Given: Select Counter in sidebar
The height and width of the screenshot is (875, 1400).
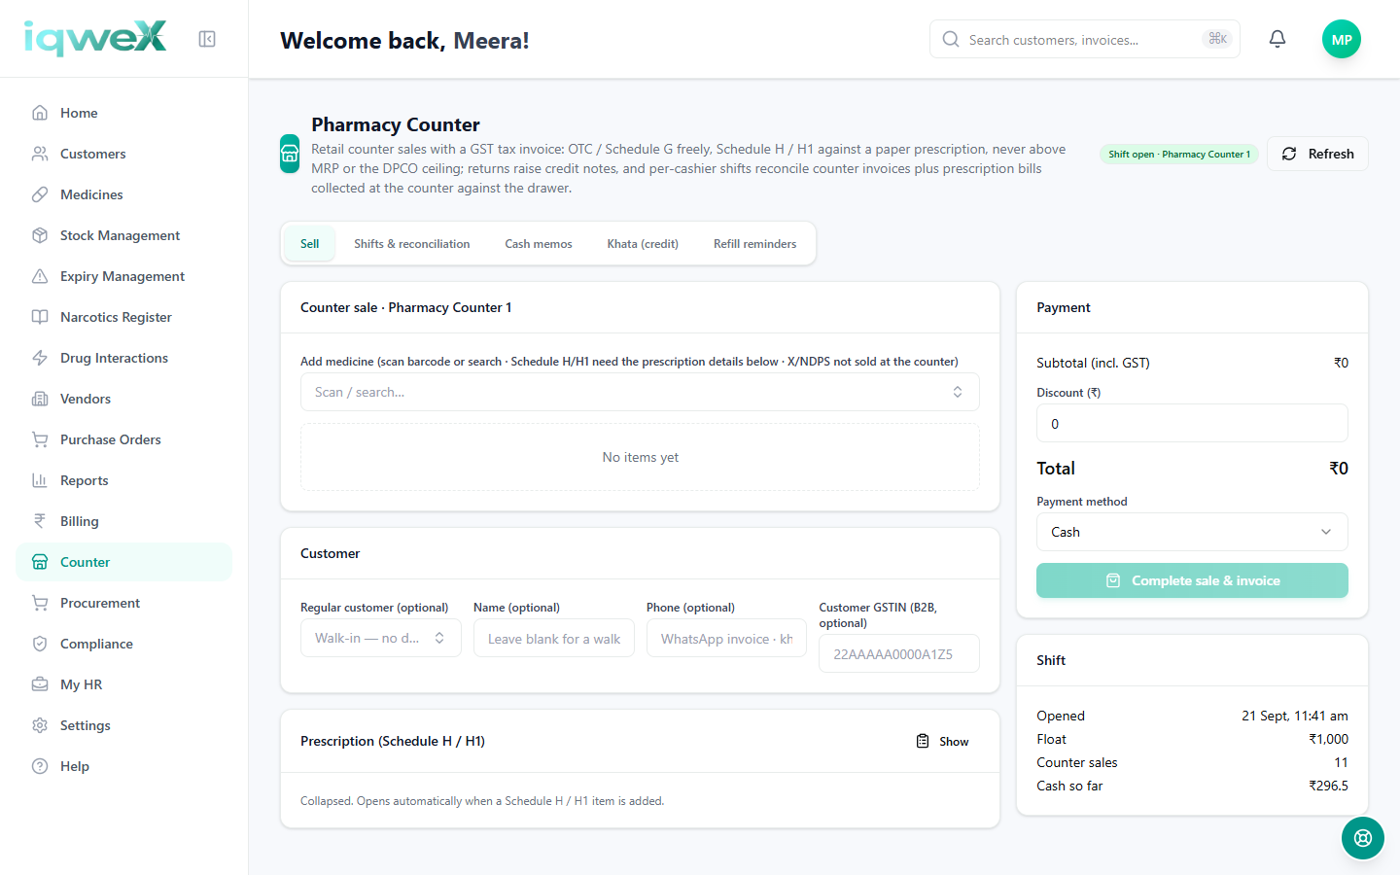Looking at the screenshot, I should click(x=124, y=562).
